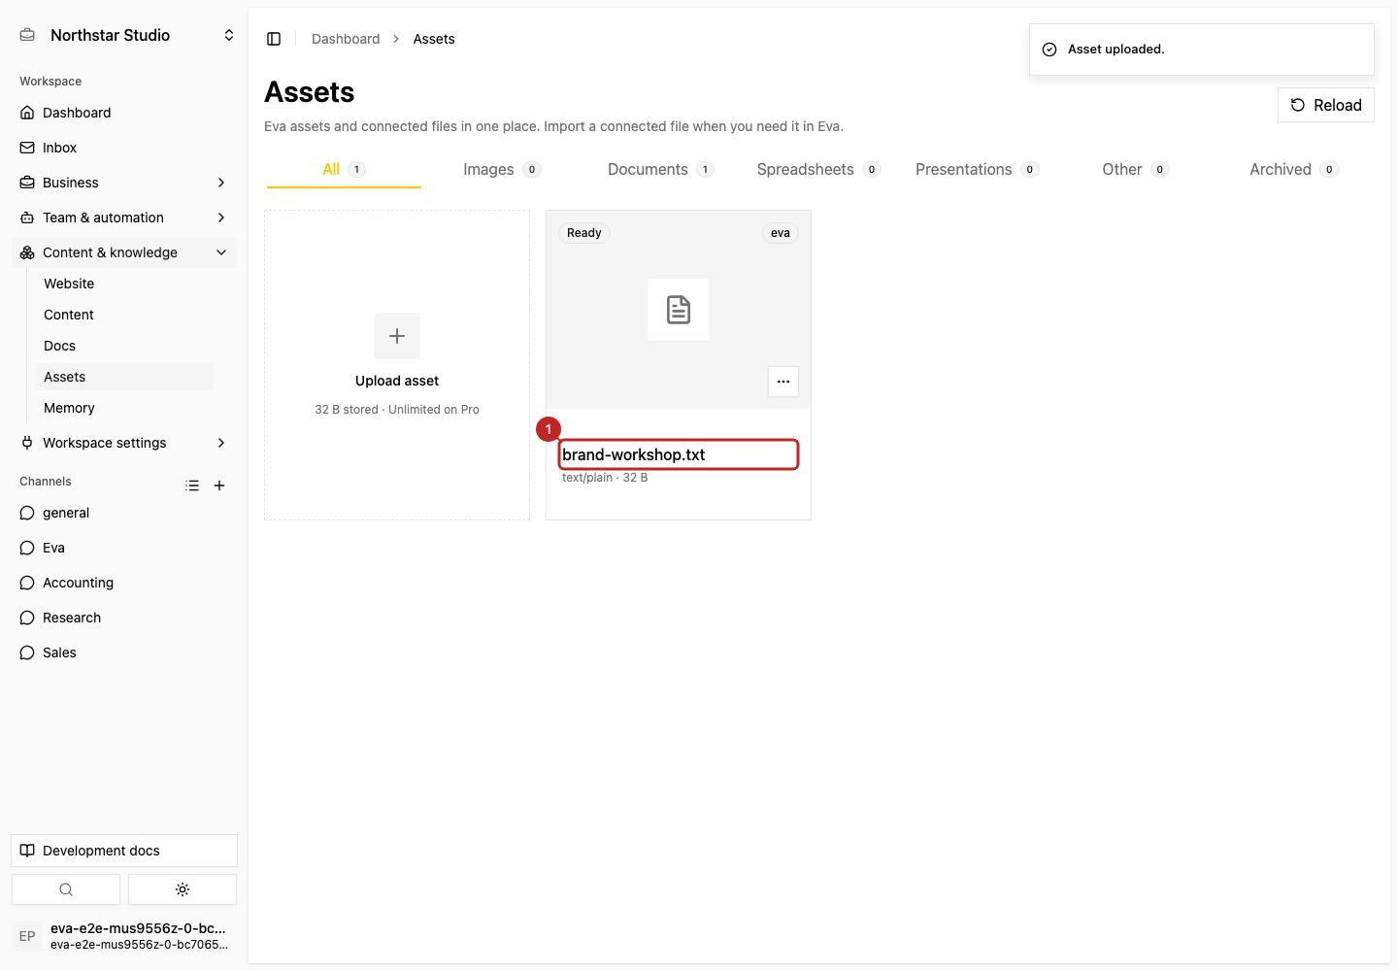Click the Assets breadcrumb
Image resolution: width=1398 pixels, height=971 pixels.
click(434, 39)
